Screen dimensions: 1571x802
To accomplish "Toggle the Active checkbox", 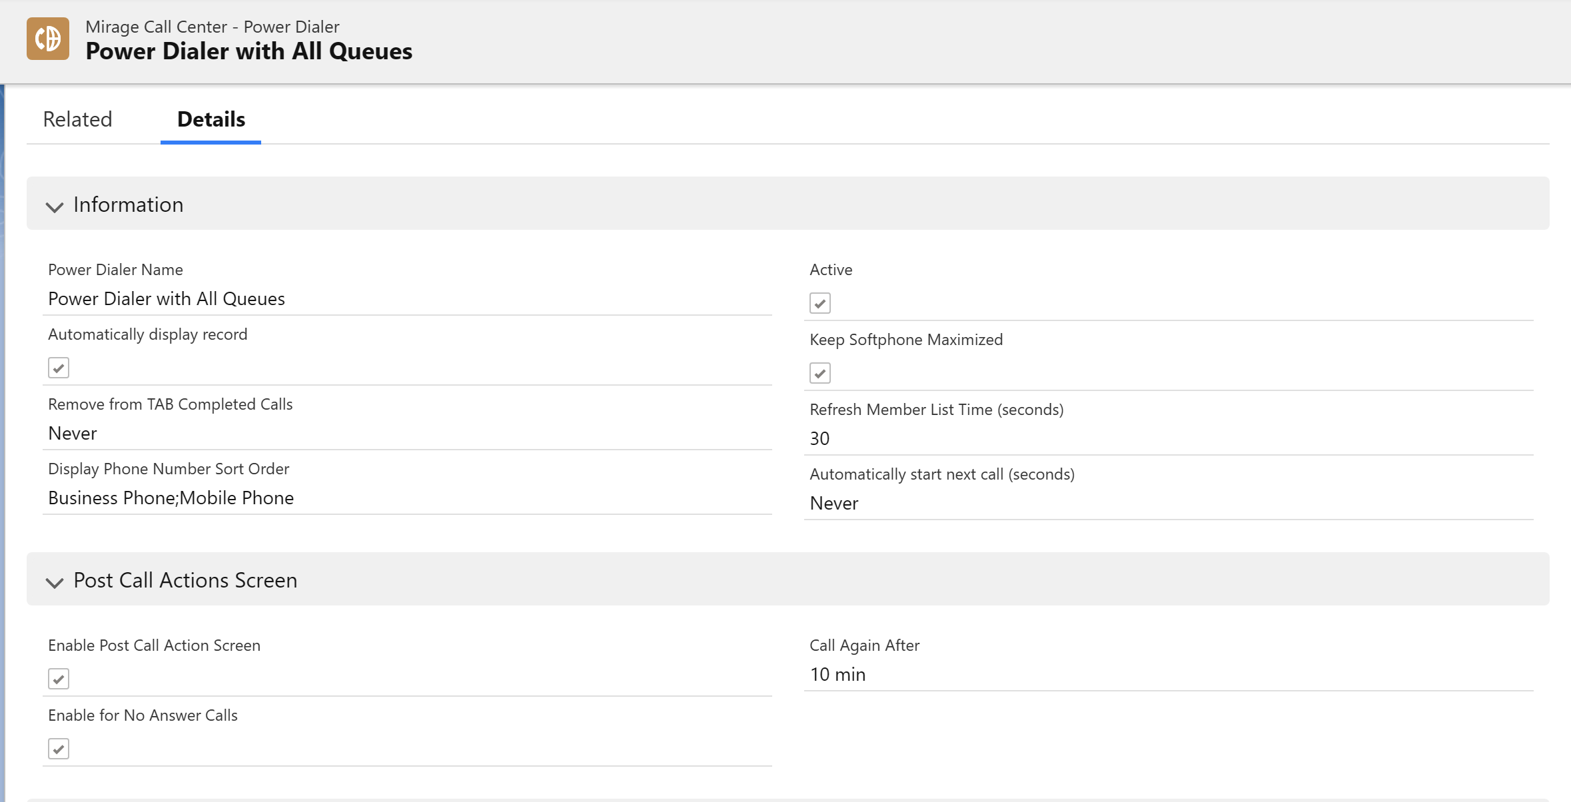I will (820, 303).
